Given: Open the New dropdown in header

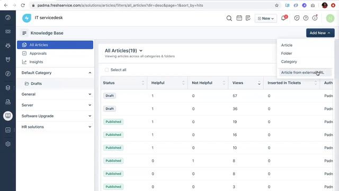Looking at the screenshot, I should point(266,19).
